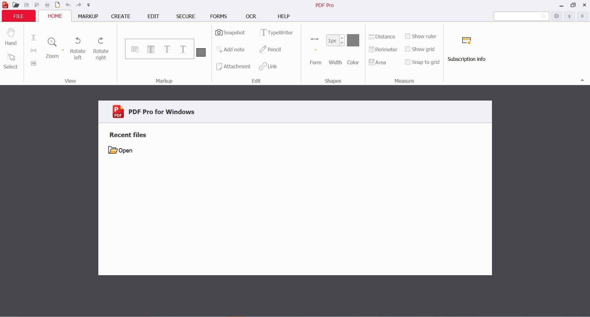Click the Link tool
590x317 pixels.
click(x=268, y=66)
